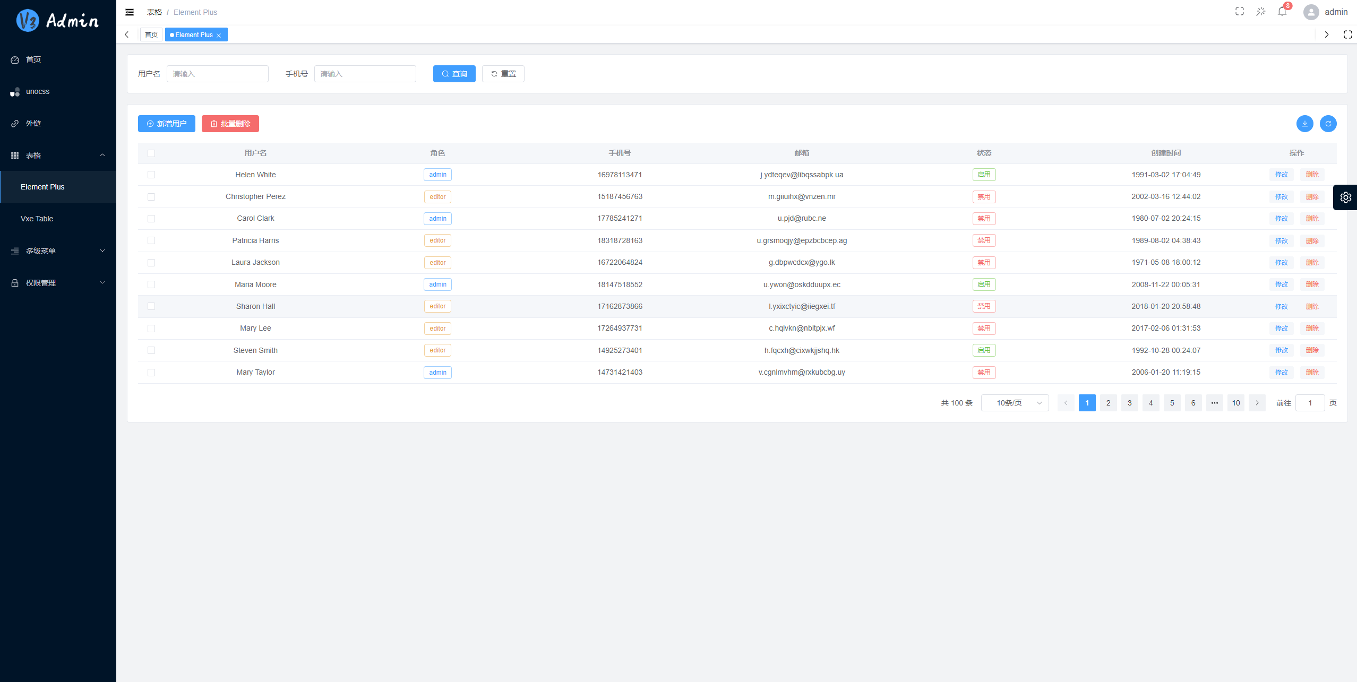Open Vxe Table from the sidebar
Screen dimensions: 1357x682
click(x=37, y=219)
